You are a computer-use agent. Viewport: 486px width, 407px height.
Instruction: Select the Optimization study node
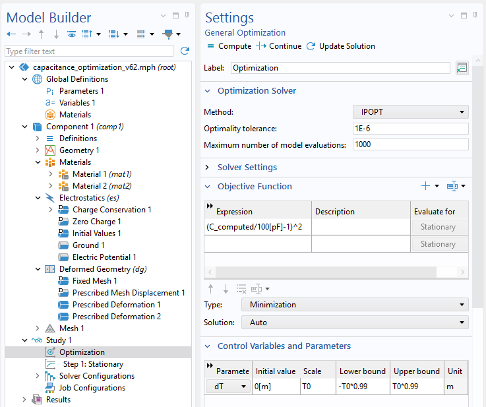click(x=82, y=352)
